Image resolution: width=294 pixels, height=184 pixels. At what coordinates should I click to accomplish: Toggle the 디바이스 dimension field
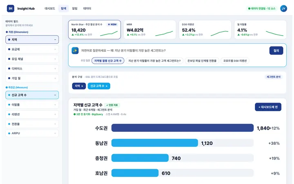click(32, 69)
